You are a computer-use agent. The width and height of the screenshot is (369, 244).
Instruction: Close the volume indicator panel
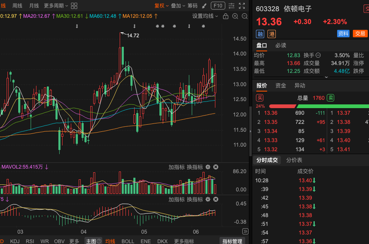coord(216,167)
